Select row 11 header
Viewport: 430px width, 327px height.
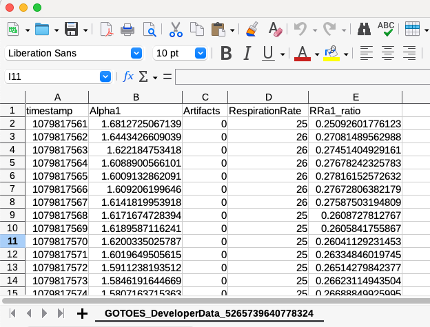(12, 241)
